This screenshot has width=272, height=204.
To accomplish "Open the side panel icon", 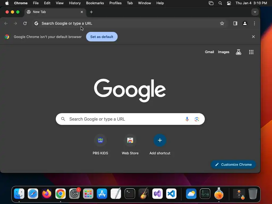I will tap(235, 23).
